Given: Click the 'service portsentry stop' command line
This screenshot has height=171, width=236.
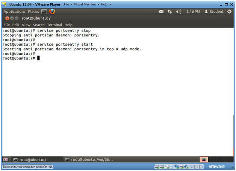Looking at the screenshot, I should pyautogui.click(x=47, y=31).
